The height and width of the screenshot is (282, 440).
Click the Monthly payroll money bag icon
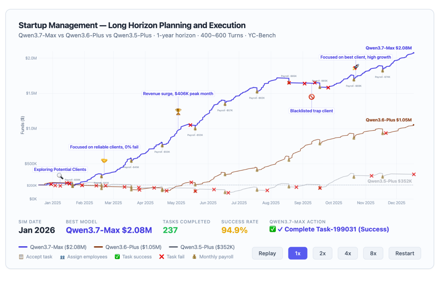[x=194, y=257]
